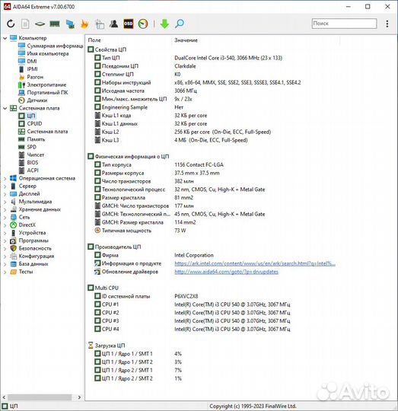The image size is (398, 411).
Task: Select the Псевдоним ЦП row
Action: [x=145, y=66]
